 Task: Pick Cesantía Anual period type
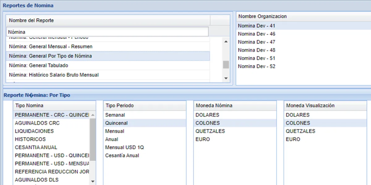[122, 155]
